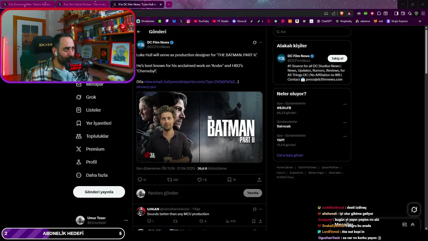Image resolution: width=428 pixels, height=241 pixels.
Task: Like LOGAN's reply
Action: (201, 221)
